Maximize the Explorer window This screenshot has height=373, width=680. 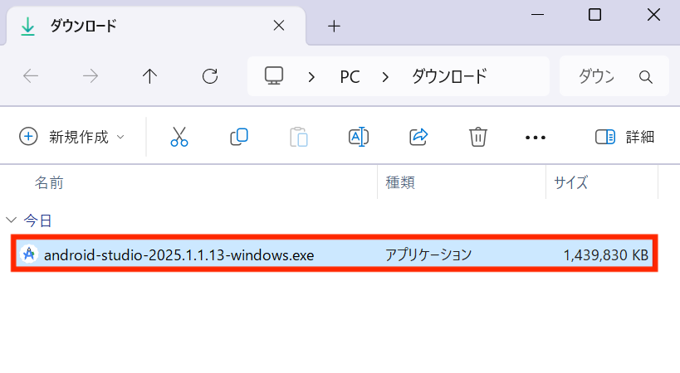coord(594,15)
